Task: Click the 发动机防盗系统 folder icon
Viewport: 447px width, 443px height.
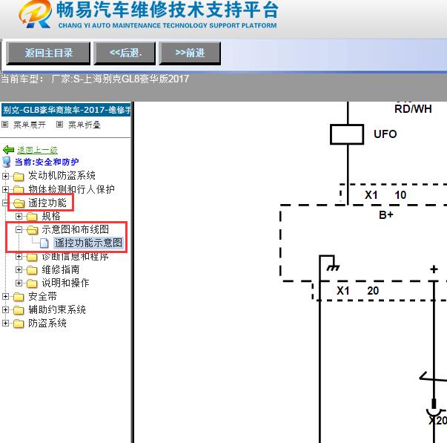Action: [x=19, y=177]
